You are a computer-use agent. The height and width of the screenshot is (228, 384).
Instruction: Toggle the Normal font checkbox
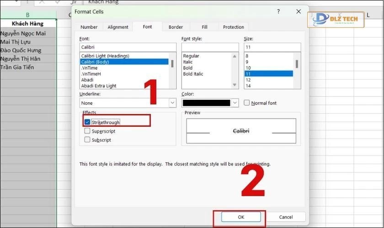coord(247,103)
